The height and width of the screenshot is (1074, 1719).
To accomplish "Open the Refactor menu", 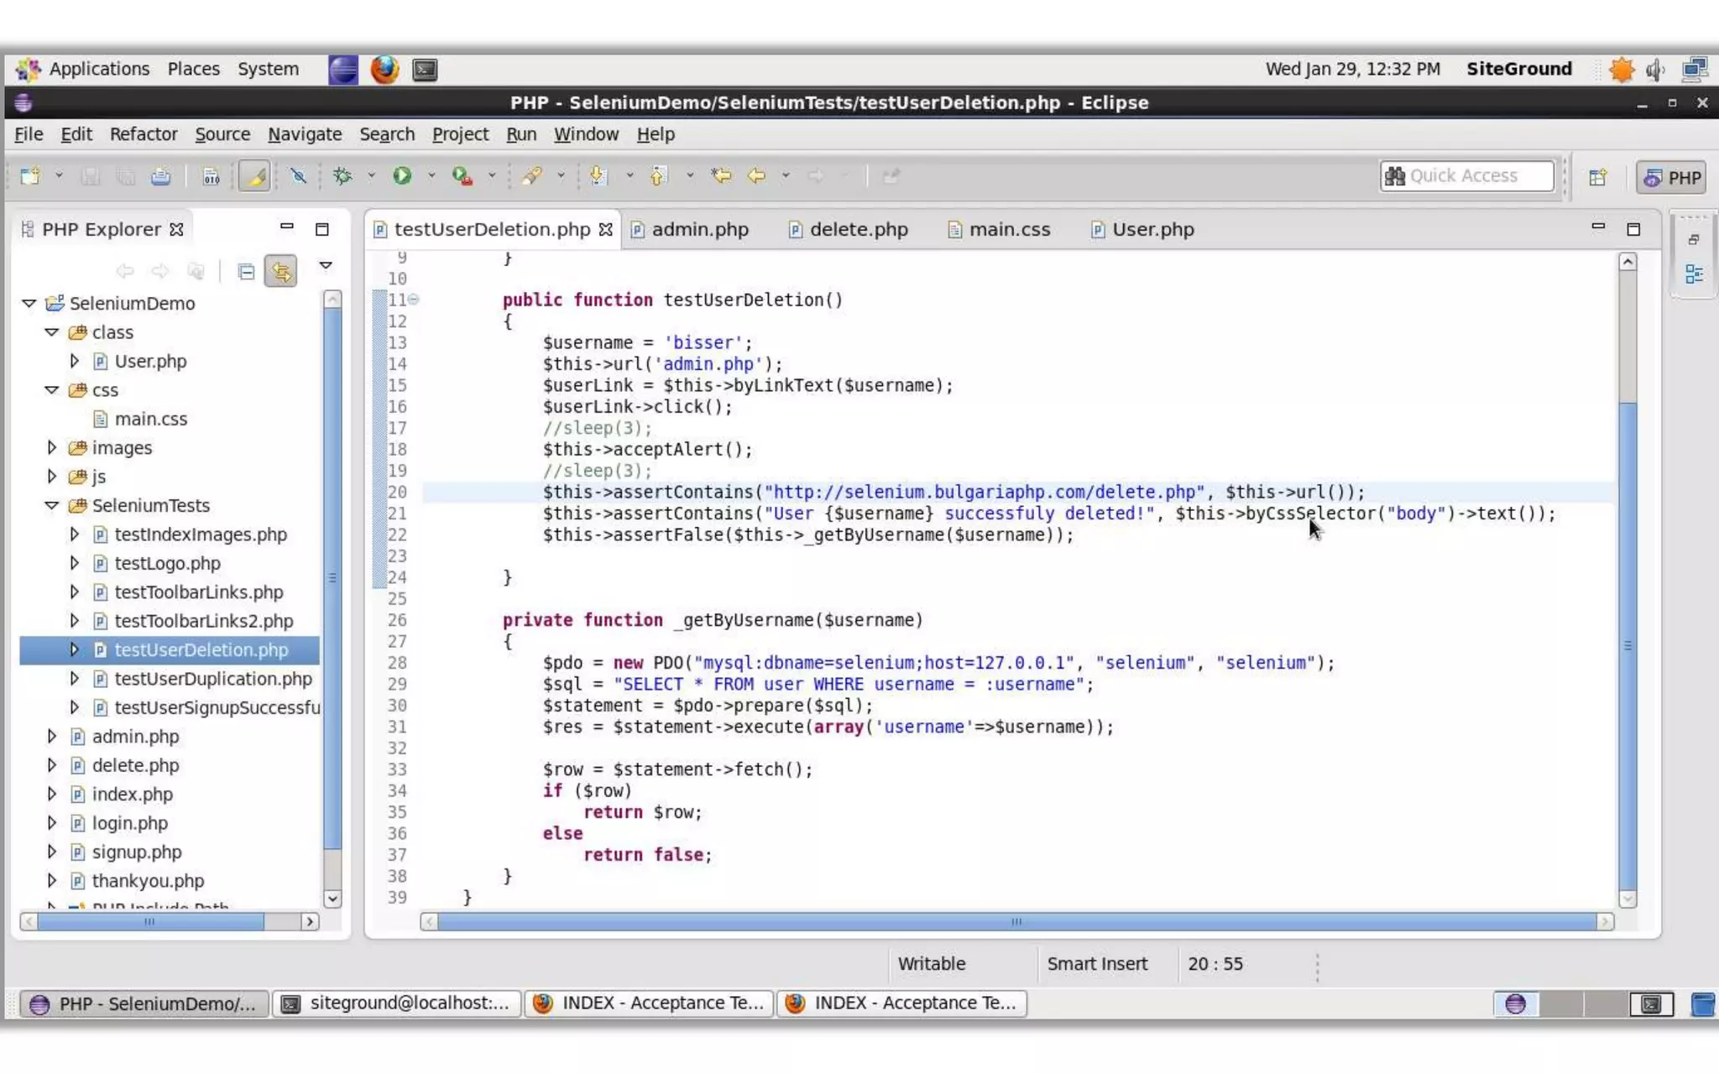I will [x=143, y=134].
